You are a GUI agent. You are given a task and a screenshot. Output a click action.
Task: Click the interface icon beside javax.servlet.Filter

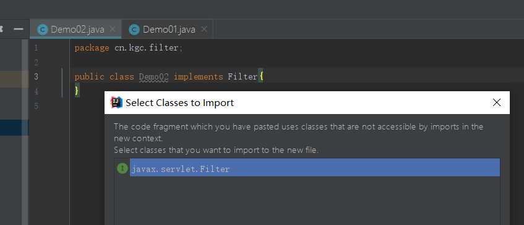(x=122, y=168)
